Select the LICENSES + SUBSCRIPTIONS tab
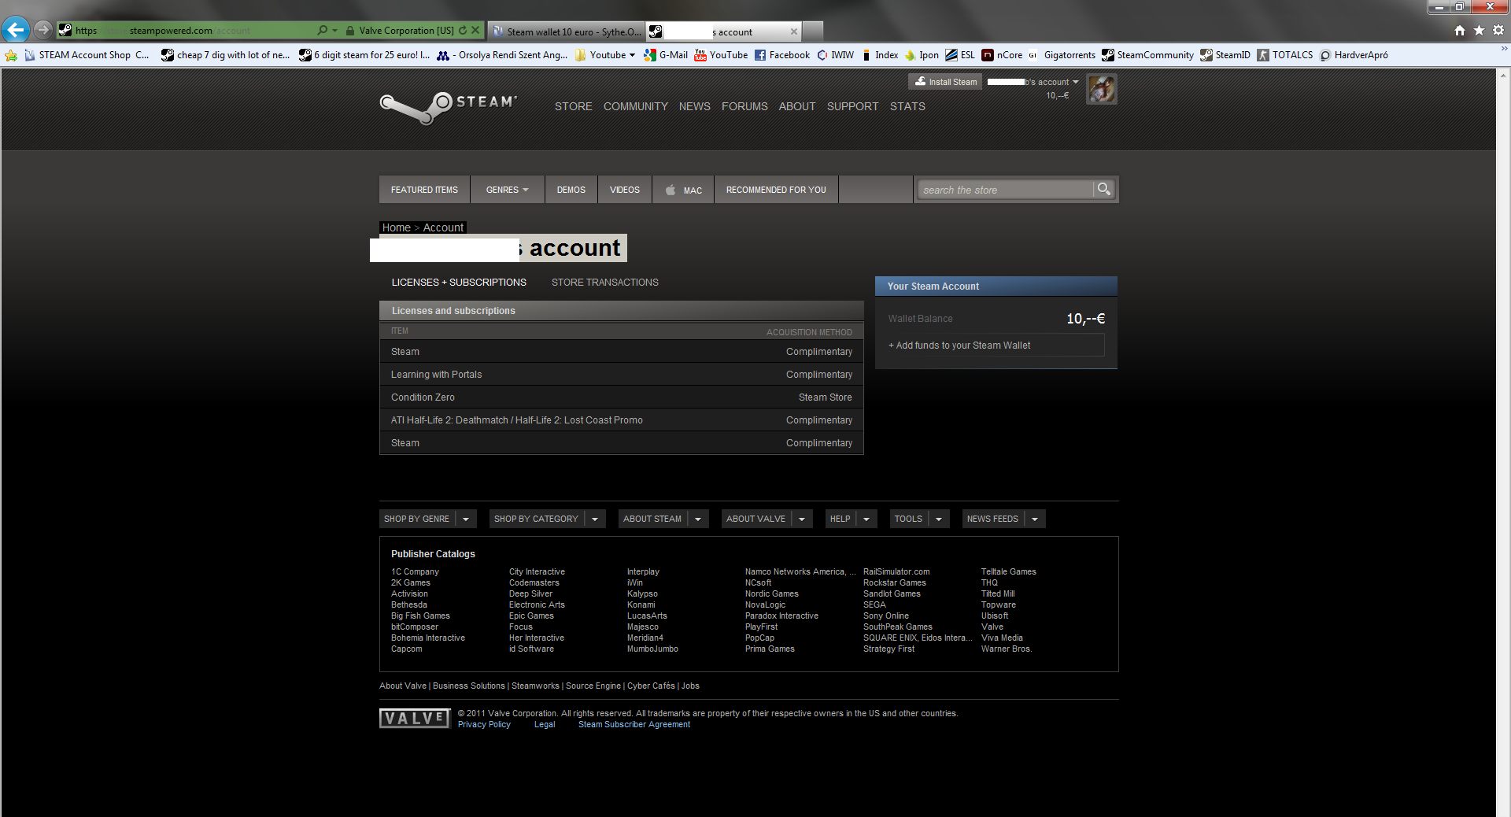 (459, 283)
